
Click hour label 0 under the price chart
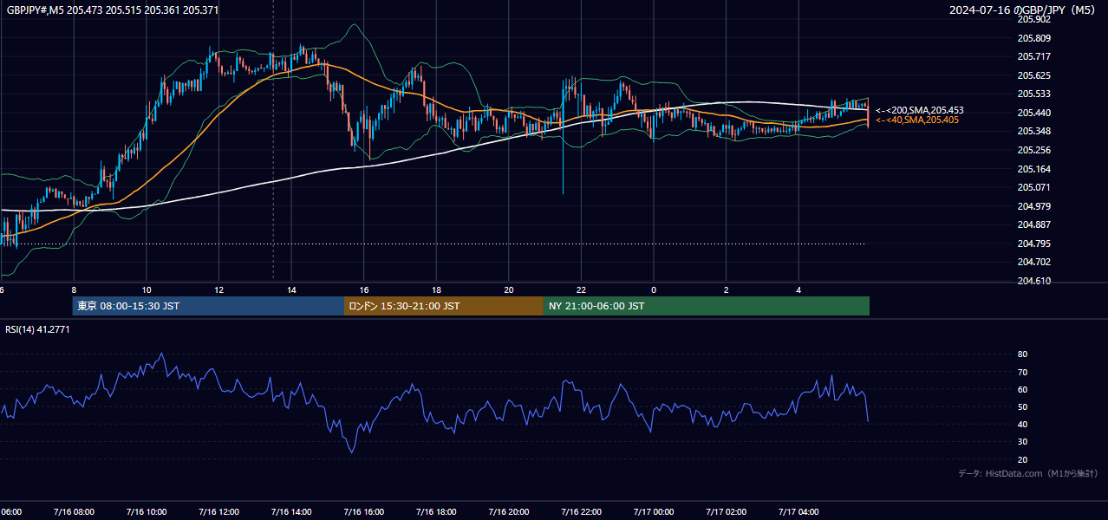tap(654, 290)
